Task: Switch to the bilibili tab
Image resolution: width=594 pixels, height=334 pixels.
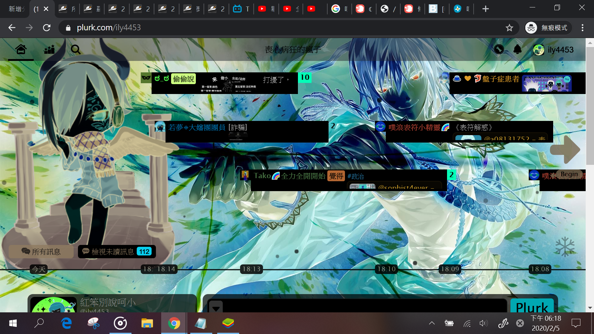Action: tap(241, 9)
